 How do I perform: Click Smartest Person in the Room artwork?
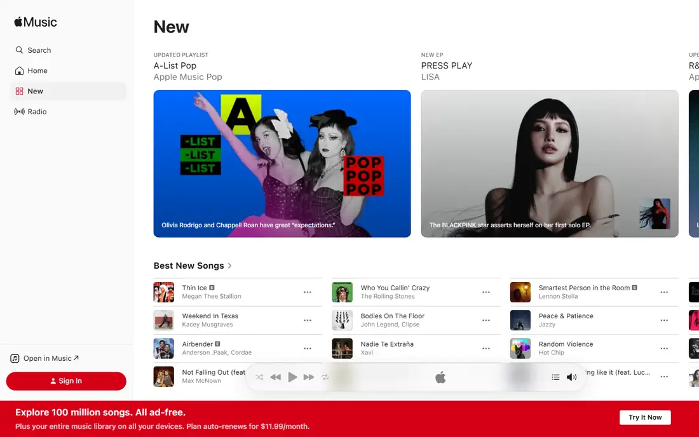(x=520, y=292)
